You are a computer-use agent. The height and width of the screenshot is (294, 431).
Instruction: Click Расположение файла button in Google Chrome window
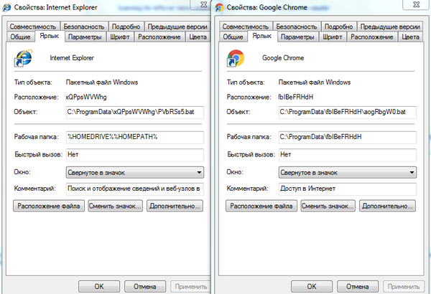click(x=261, y=206)
